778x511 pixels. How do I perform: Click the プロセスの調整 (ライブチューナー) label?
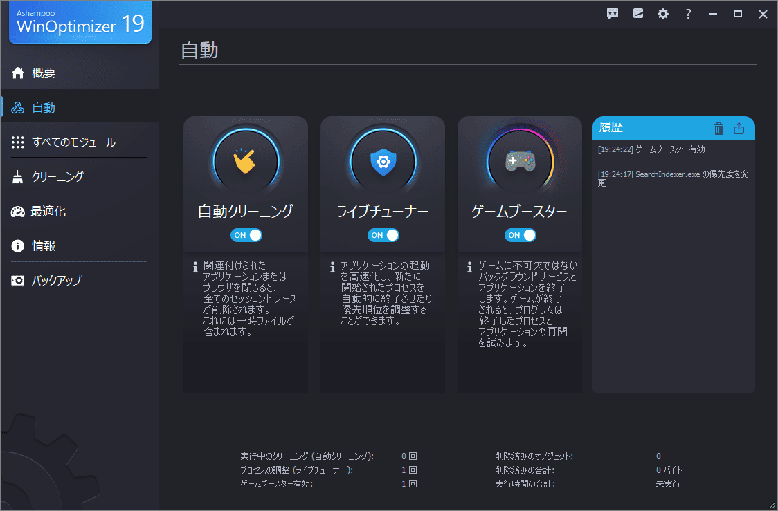pyautogui.click(x=296, y=470)
